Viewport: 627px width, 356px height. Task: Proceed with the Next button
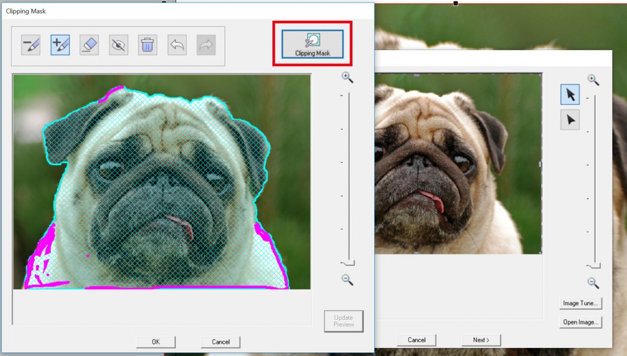coord(481,340)
